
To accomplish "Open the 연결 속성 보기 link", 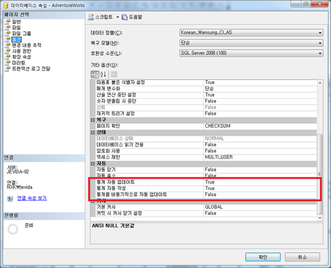I will [x=32, y=198].
